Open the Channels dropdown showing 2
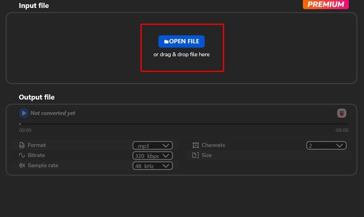Image resolution: width=364 pixels, height=217 pixels. point(326,146)
